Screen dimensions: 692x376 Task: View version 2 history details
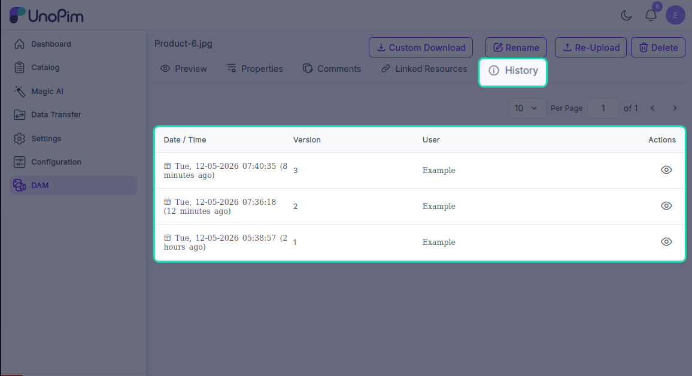(x=666, y=205)
